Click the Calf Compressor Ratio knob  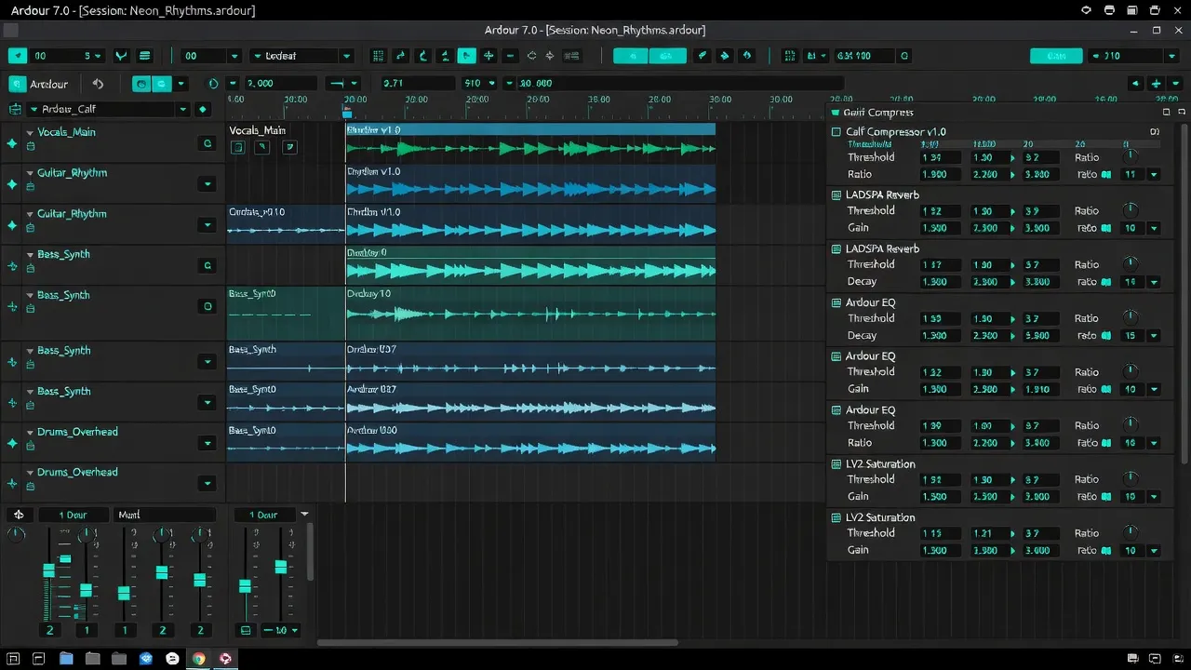click(x=1131, y=156)
